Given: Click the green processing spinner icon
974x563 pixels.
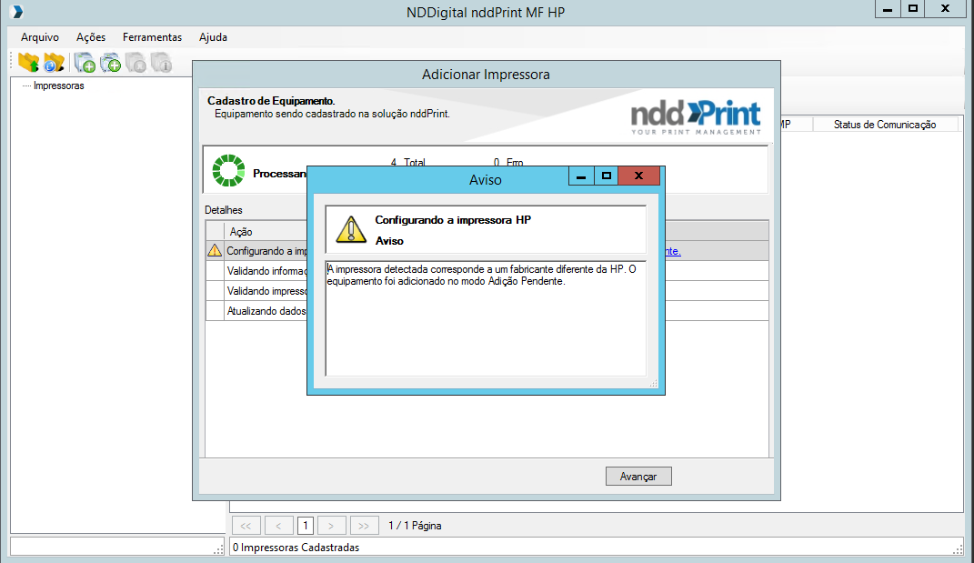Looking at the screenshot, I should coord(228,170).
